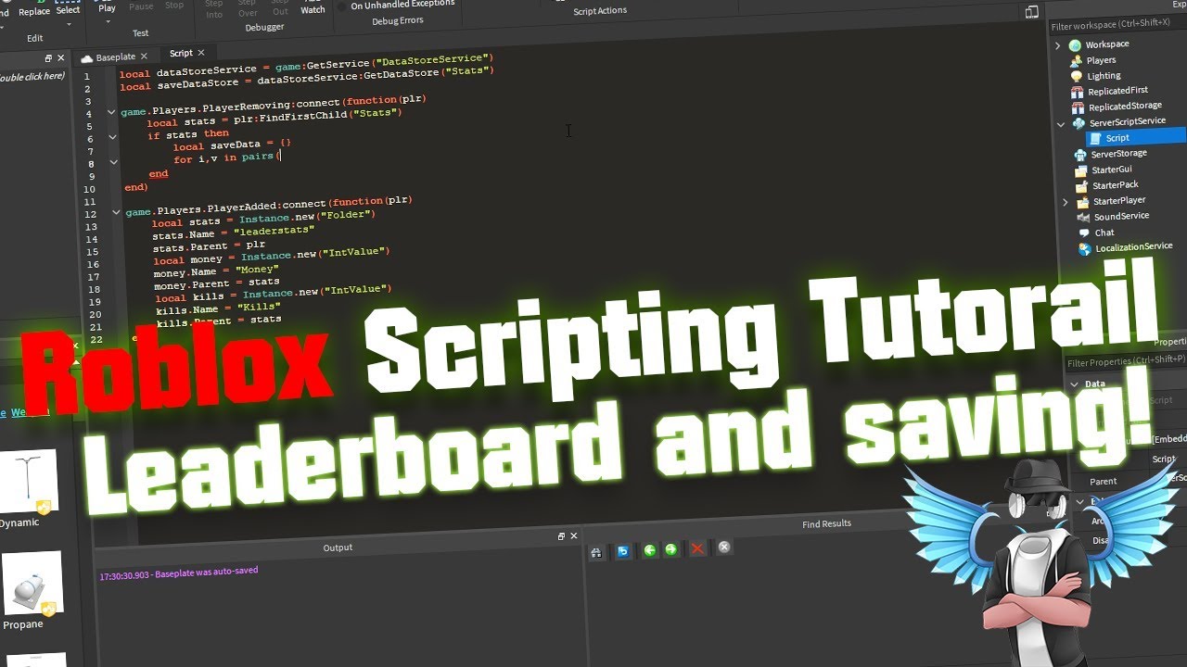1187x667 pixels.
Task: Click the Step Out debugger button
Action: click(280, 8)
